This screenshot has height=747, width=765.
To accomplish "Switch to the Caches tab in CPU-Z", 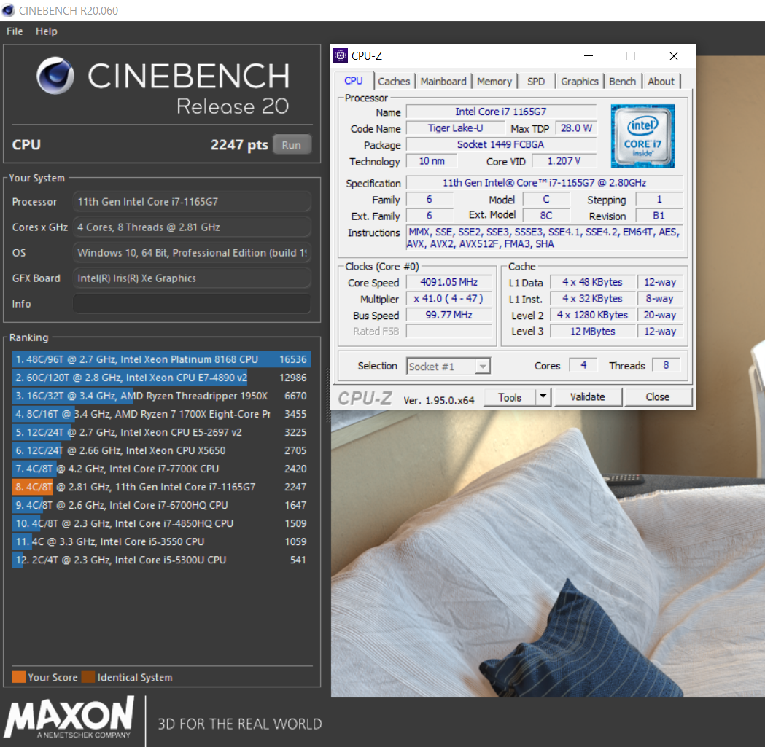I will coord(394,82).
